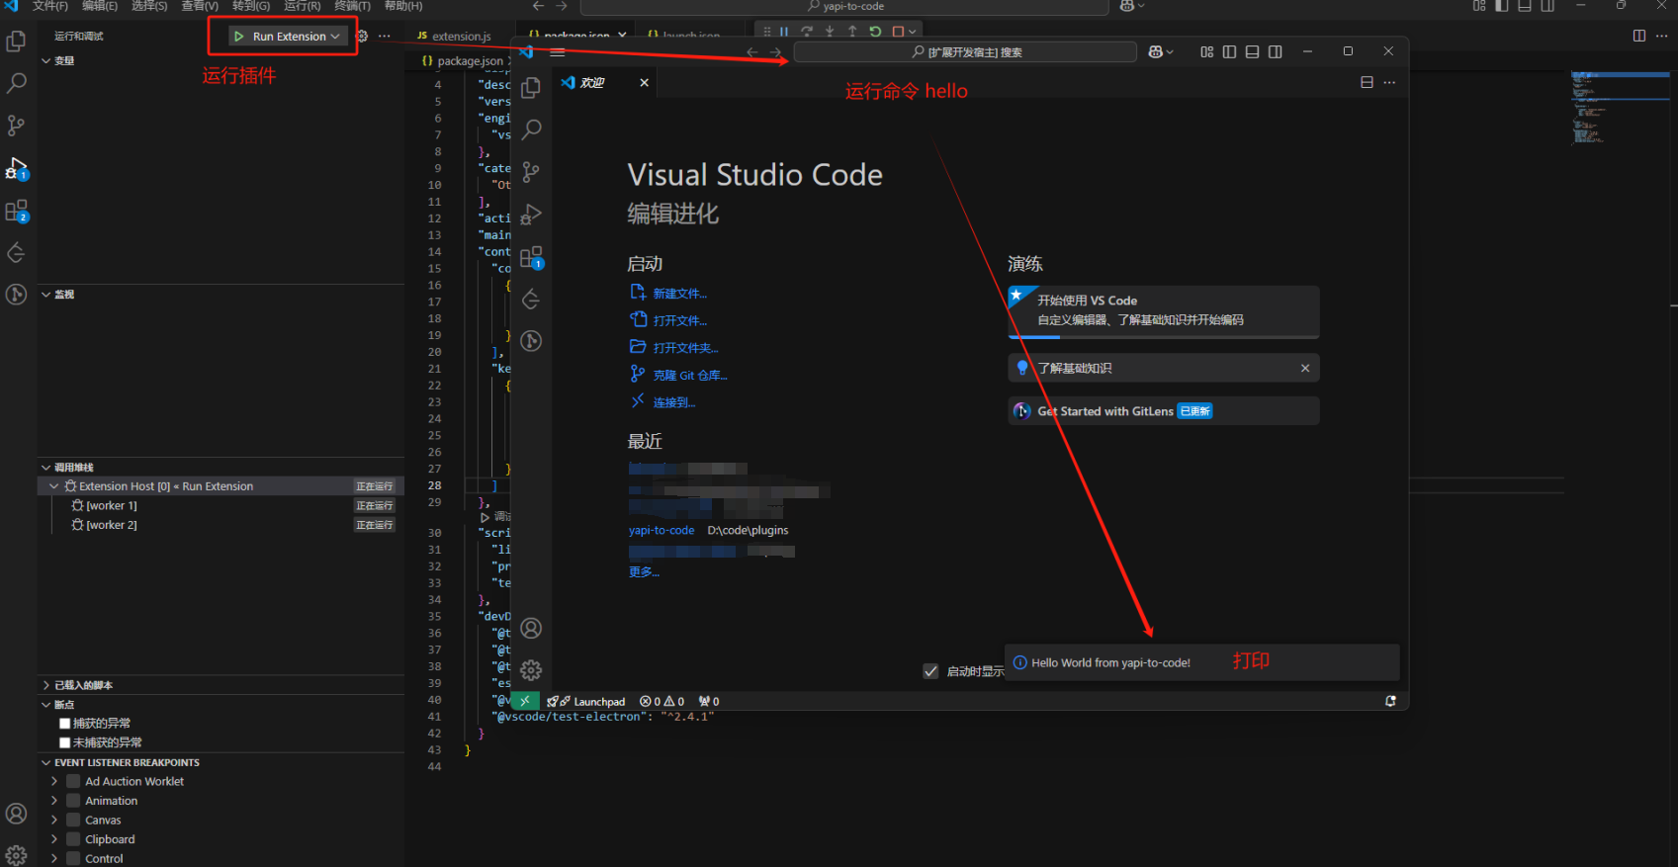Open Accounts in the Extension Host window
1678x867 pixels.
531,628
